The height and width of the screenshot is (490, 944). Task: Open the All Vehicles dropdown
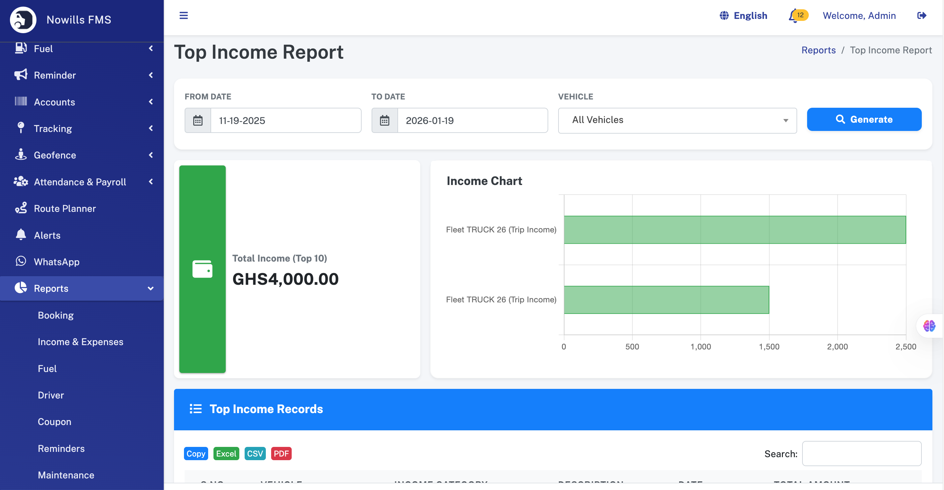tap(677, 120)
